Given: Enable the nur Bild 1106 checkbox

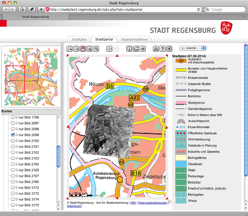Looking at the screenshot, I should tap(13, 117).
